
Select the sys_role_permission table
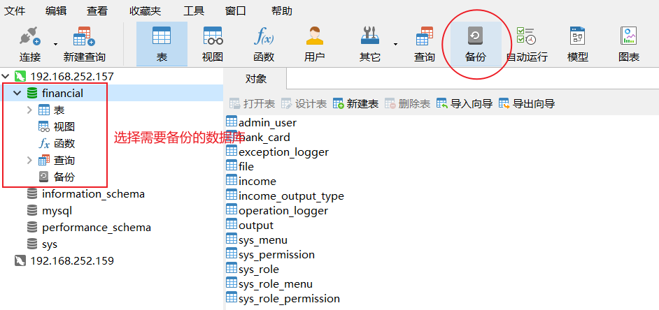pos(289,299)
